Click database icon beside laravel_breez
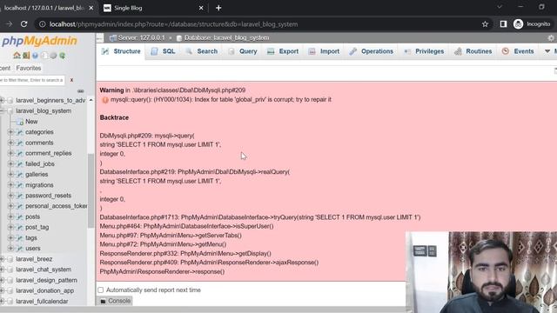The image size is (557, 313). pyautogui.click(x=10, y=259)
